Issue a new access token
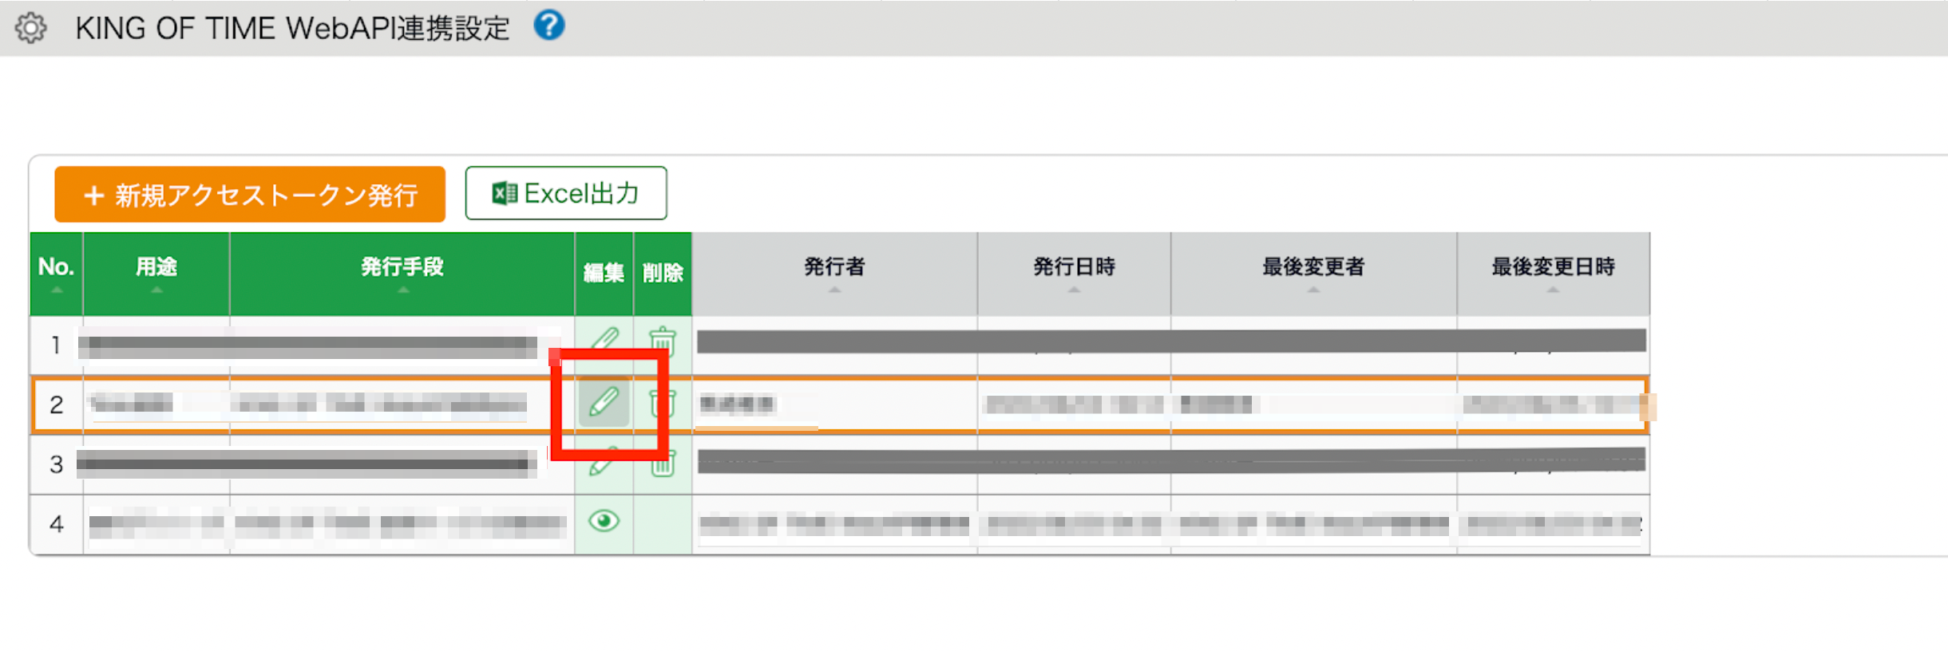This screenshot has height=651, width=1948. tap(250, 195)
